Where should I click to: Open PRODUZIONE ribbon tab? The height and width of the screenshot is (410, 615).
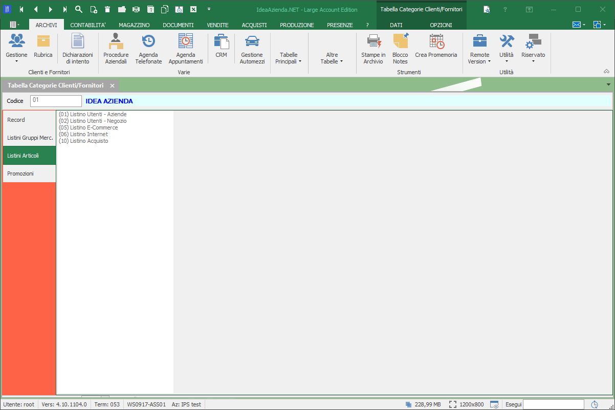point(297,25)
